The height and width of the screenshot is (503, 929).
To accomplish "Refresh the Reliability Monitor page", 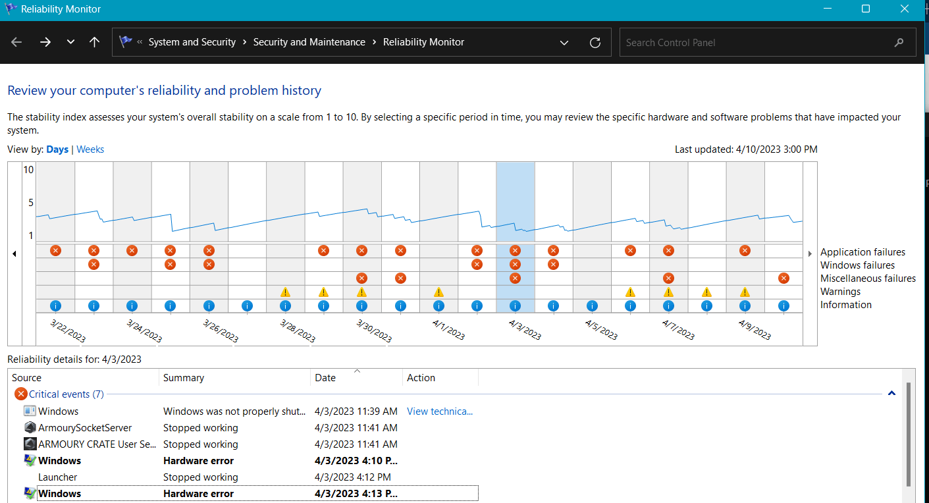I will click(x=595, y=42).
